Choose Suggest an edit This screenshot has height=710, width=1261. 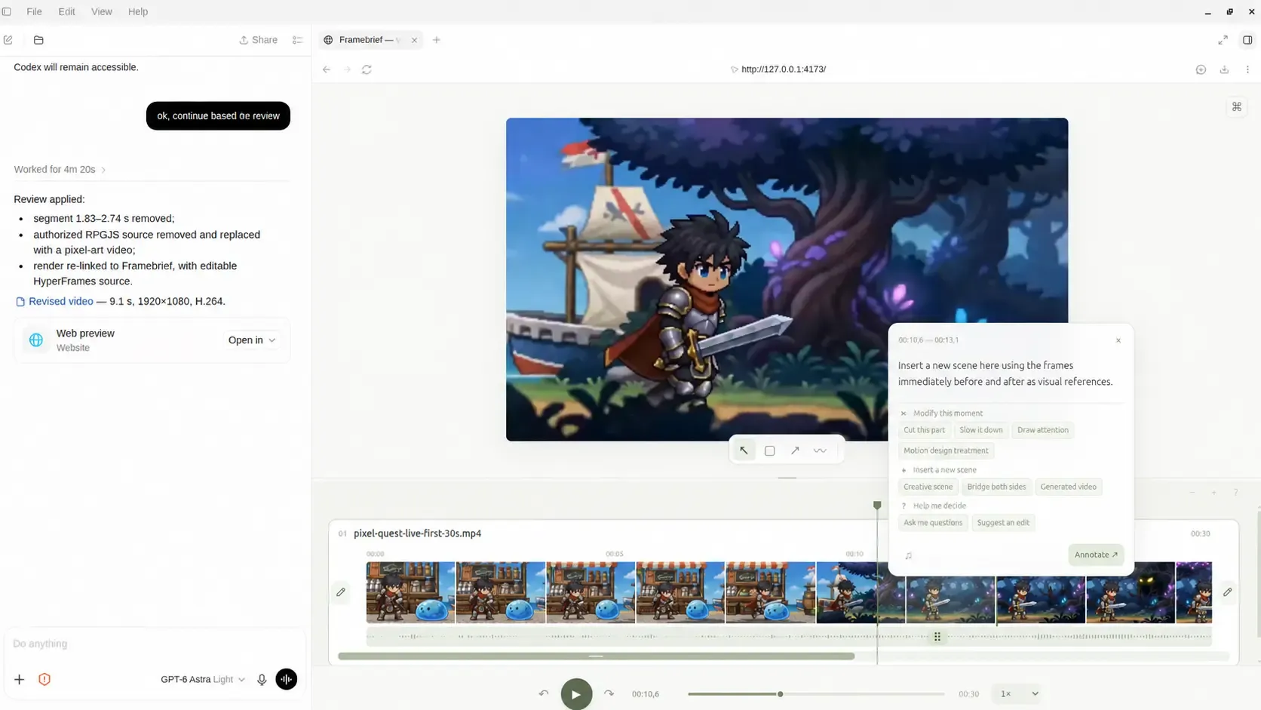pyautogui.click(x=1003, y=523)
